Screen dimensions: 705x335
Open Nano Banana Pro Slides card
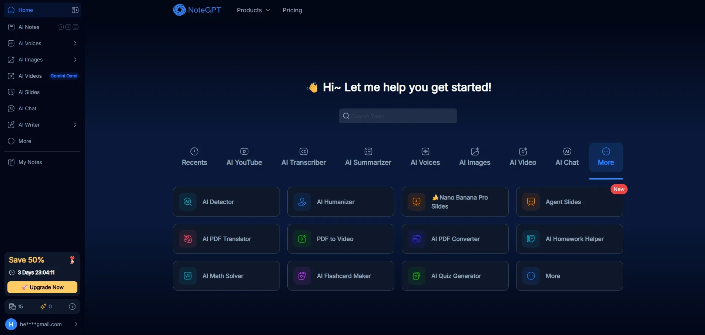click(455, 202)
